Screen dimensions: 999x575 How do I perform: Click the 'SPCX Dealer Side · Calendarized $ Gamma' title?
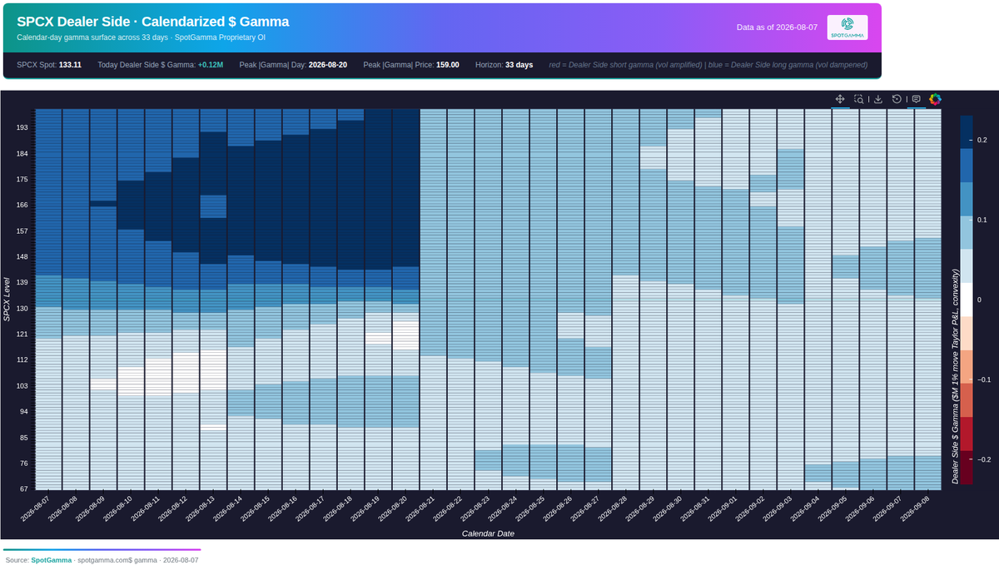tap(152, 22)
